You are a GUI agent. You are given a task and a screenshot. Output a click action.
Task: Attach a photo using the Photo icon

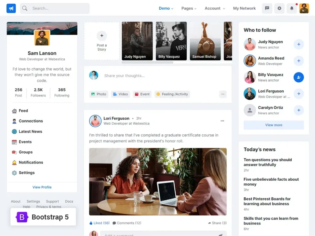pyautogui.click(x=98, y=94)
